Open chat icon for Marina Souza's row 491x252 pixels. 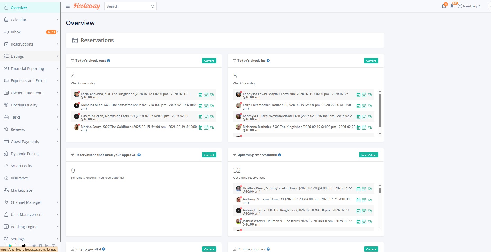click(x=212, y=128)
